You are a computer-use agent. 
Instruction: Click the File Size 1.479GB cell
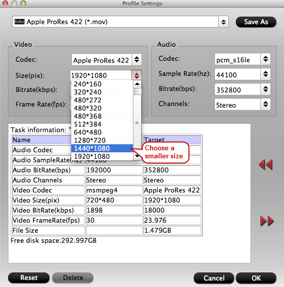[172, 230]
